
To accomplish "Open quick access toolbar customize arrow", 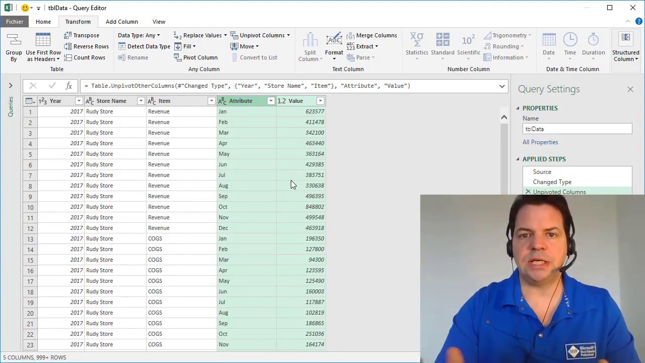I will 38,8.
